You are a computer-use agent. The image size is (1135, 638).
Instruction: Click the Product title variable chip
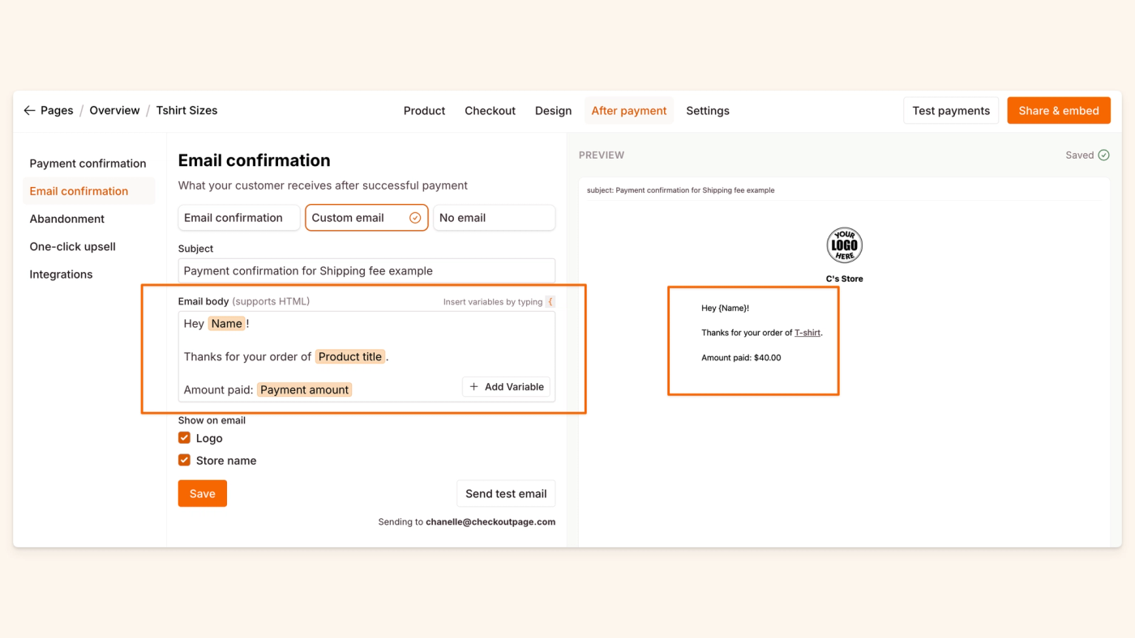(350, 357)
